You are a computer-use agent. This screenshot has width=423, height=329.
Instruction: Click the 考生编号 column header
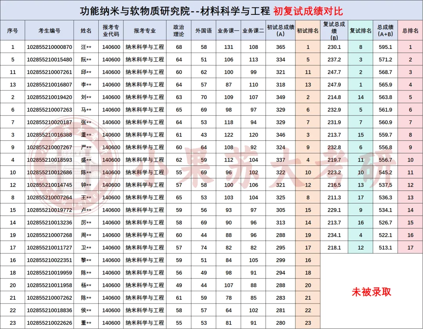49,31
